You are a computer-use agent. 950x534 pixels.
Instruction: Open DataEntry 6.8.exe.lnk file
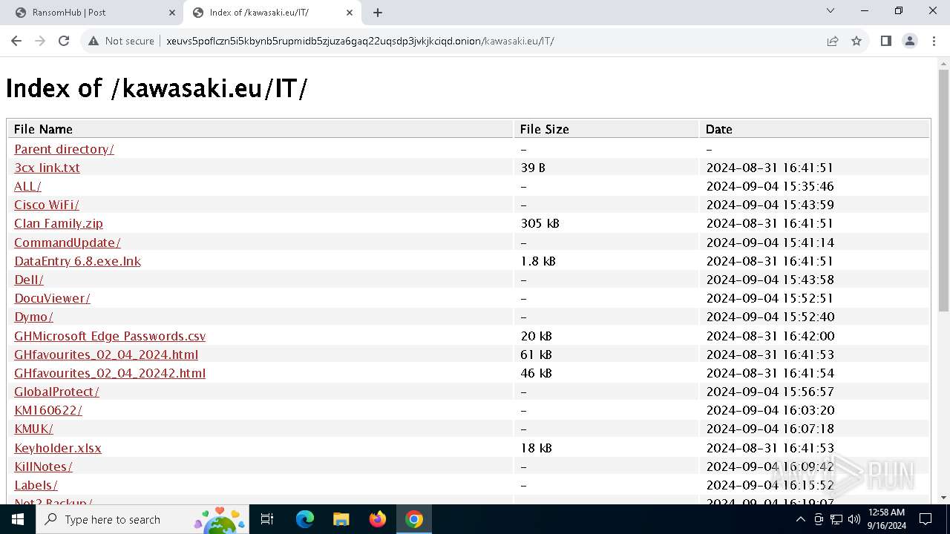point(77,261)
